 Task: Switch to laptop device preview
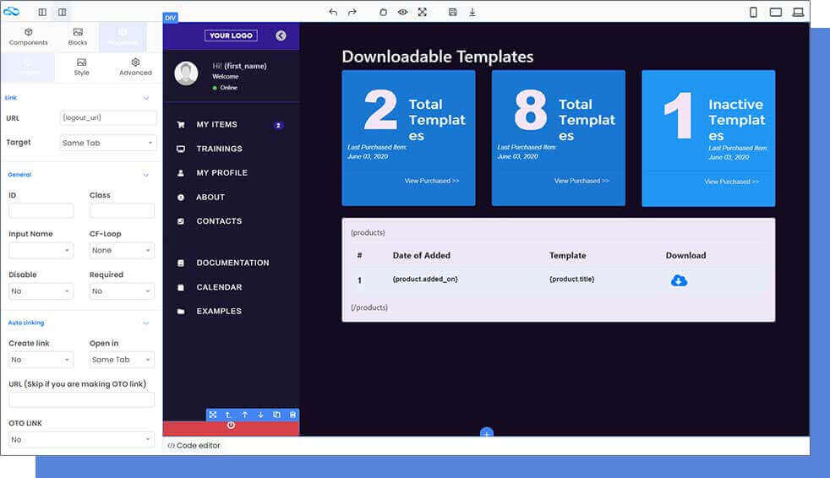coord(798,12)
